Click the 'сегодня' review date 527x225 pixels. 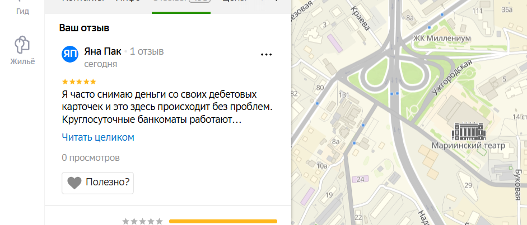(x=100, y=64)
